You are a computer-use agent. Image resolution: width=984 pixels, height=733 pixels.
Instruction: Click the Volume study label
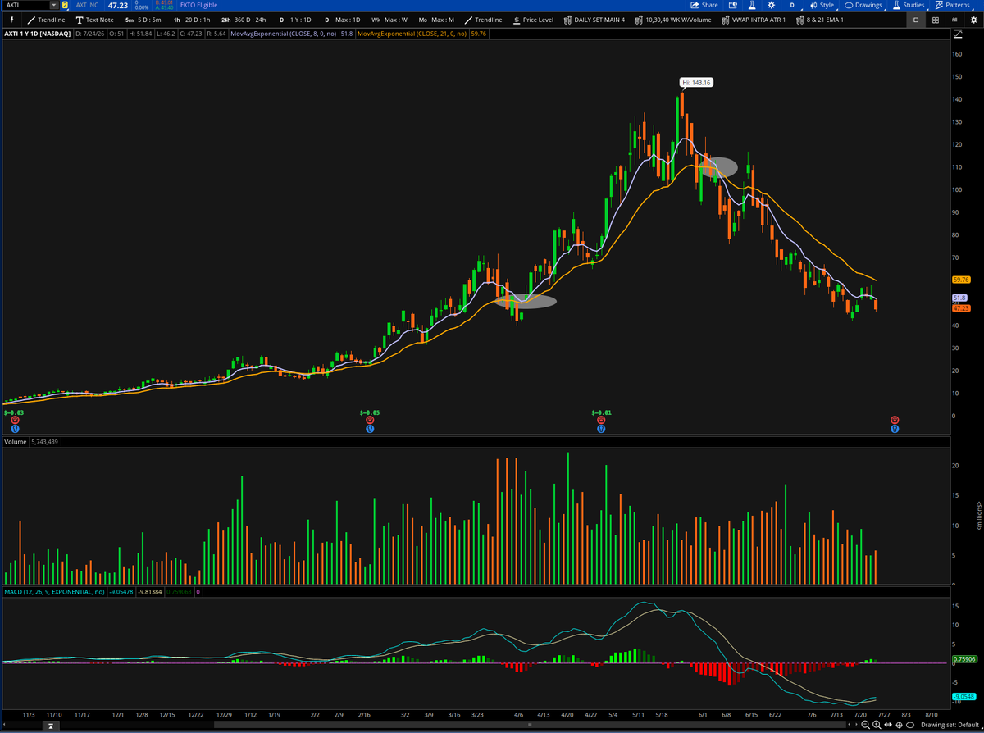[16, 442]
